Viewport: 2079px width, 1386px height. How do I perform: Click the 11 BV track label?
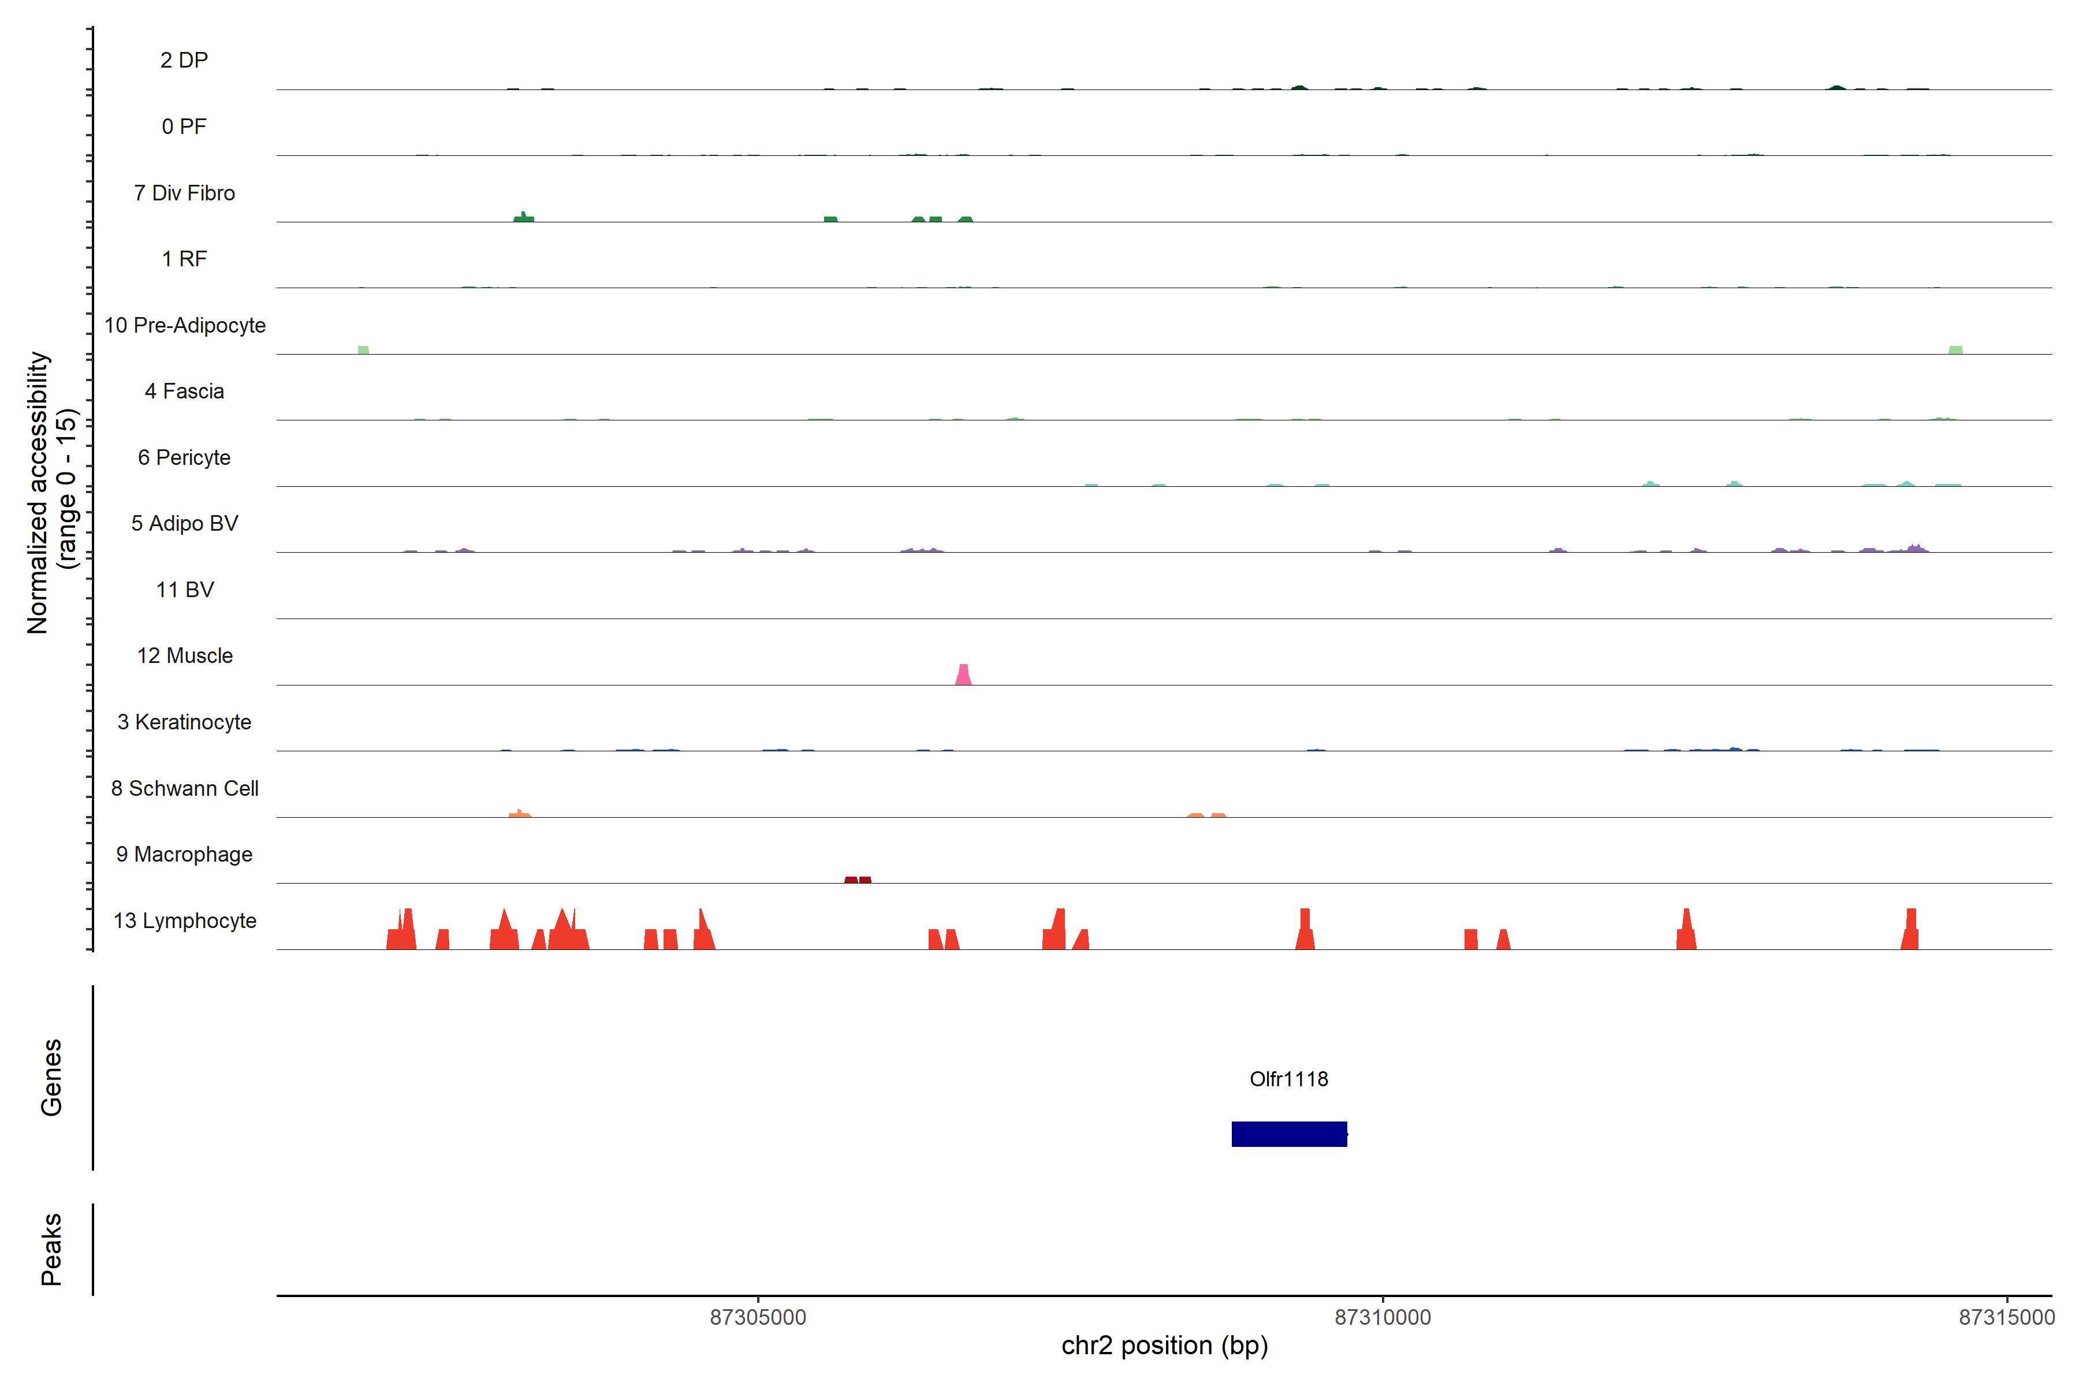(x=185, y=590)
